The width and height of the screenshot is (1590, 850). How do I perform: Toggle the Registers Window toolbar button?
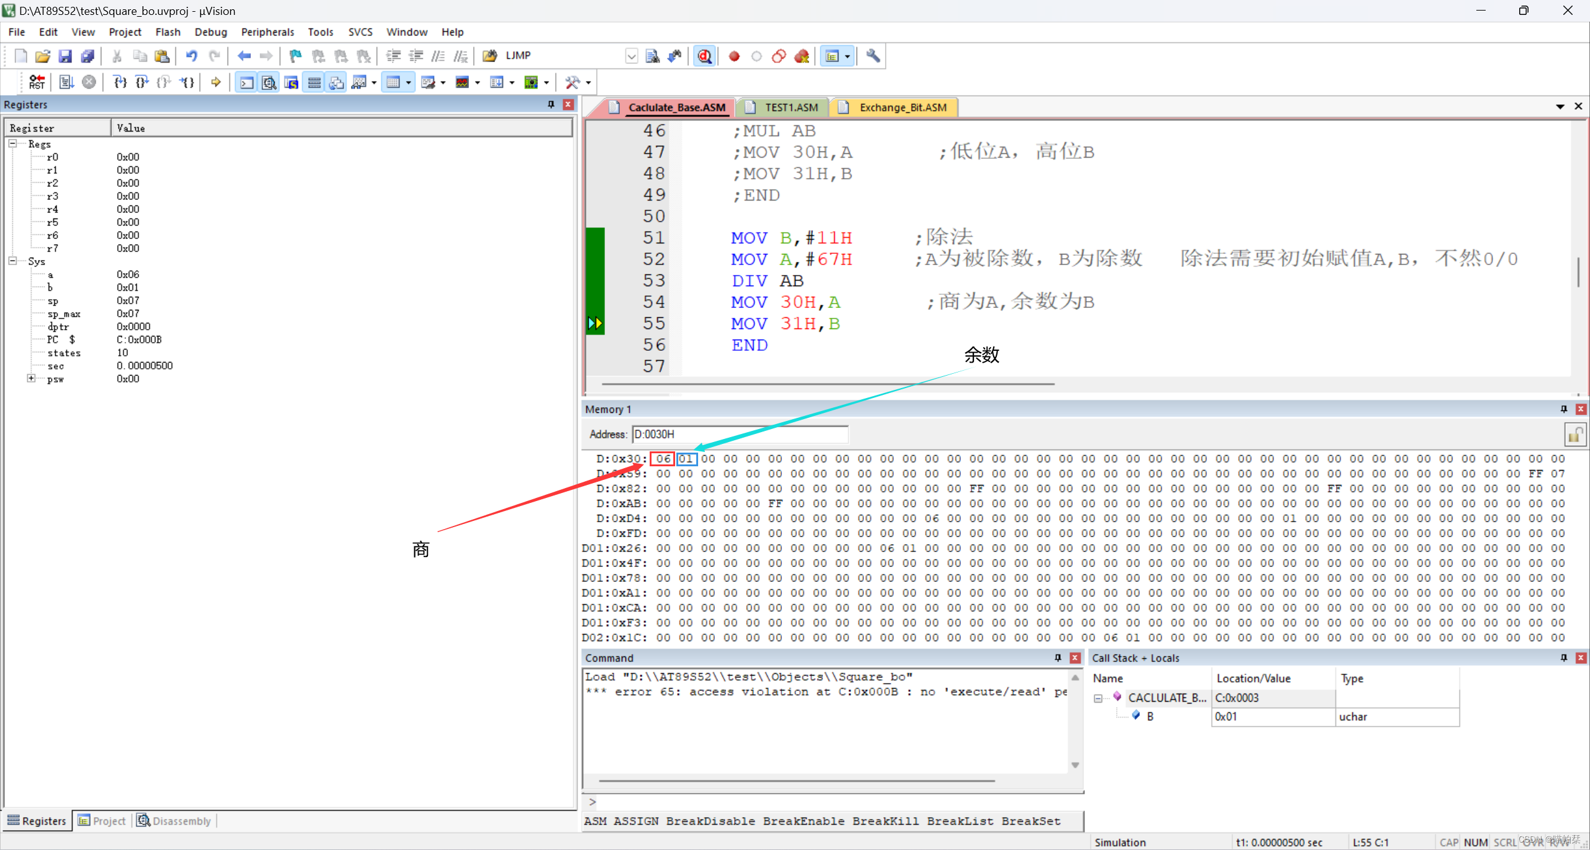(x=314, y=83)
